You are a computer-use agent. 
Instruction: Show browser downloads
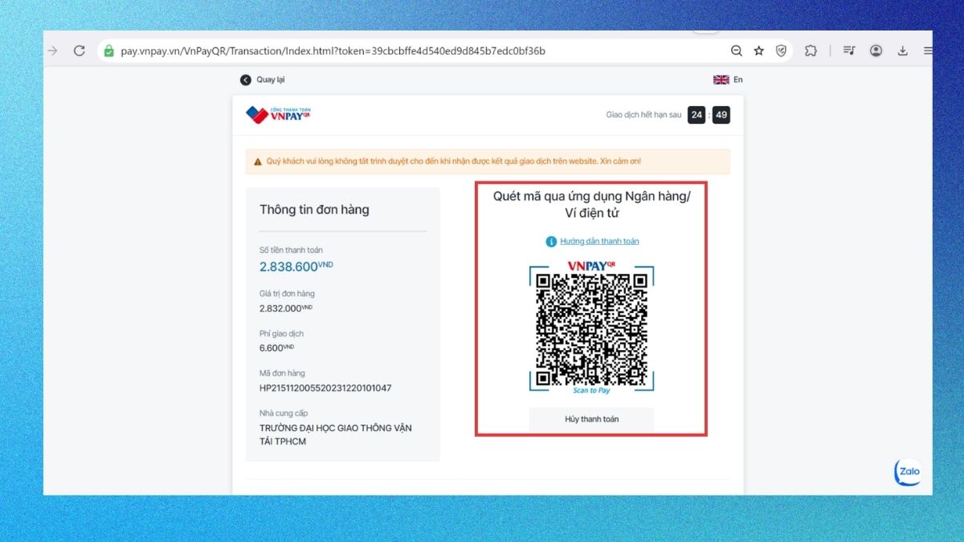[902, 51]
